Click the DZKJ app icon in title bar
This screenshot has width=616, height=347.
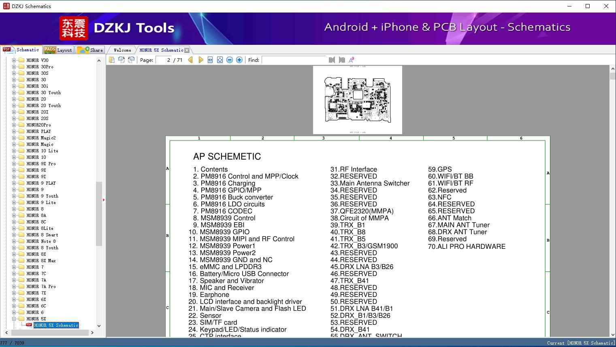pyautogui.click(x=6, y=6)
